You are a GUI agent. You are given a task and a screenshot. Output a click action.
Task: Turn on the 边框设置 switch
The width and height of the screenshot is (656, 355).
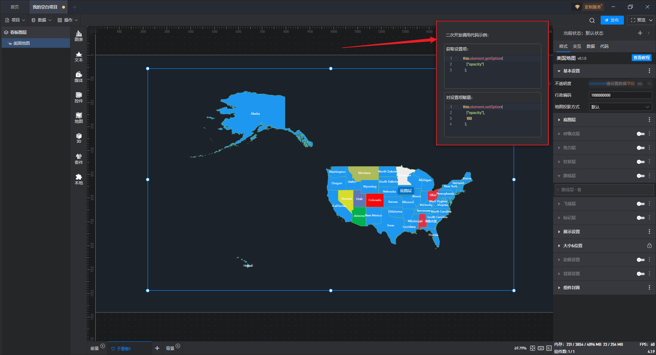pos(641,260)
